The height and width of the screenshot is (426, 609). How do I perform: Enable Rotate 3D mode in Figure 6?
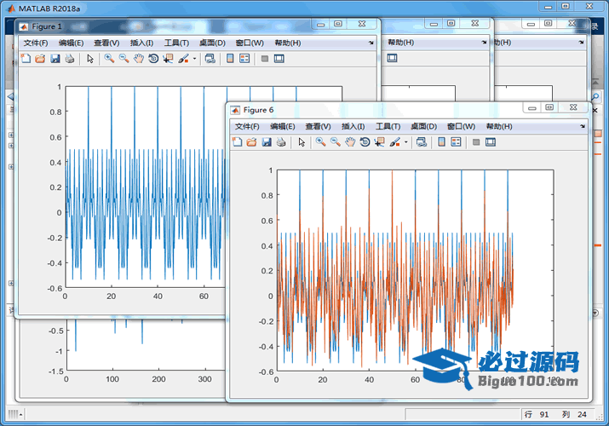pyautogui.click(x=364, y=142)
